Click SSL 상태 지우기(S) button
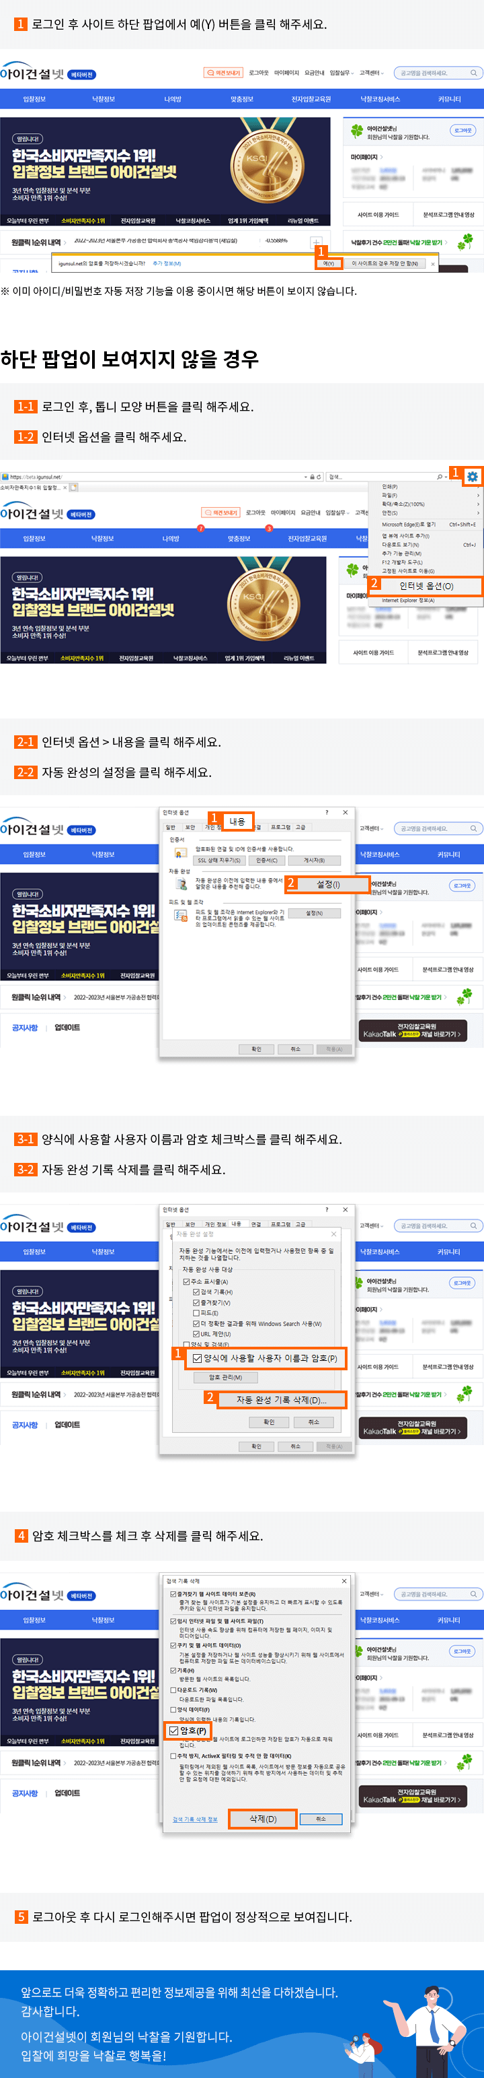484x2078 pixels. pos(220,861)
